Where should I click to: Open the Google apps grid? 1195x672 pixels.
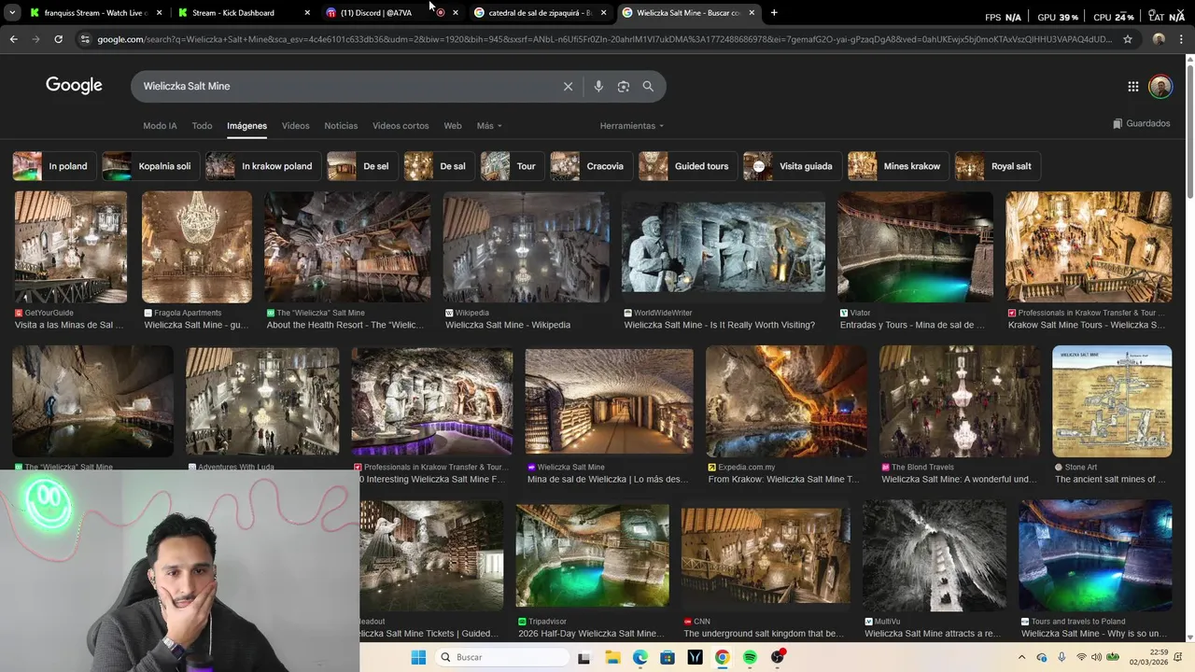point(1132,86)
